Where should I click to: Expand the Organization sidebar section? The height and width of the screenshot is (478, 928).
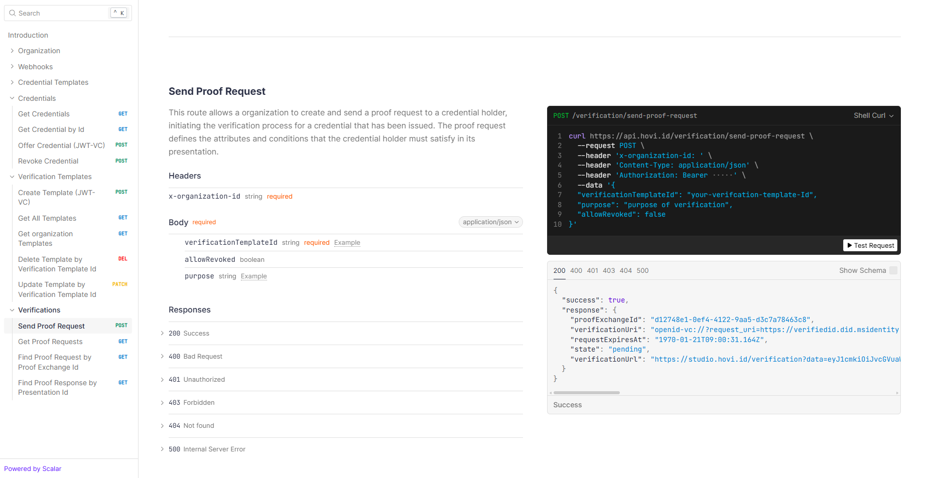(x=12, y=51)
